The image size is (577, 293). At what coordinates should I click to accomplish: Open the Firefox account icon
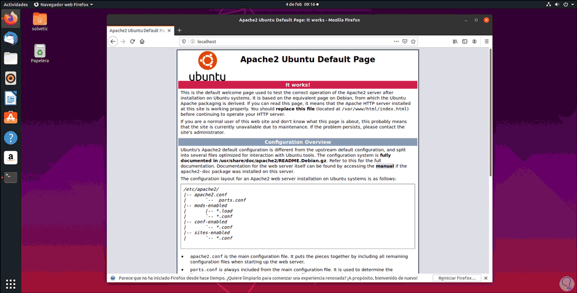(x=474, y=42)
